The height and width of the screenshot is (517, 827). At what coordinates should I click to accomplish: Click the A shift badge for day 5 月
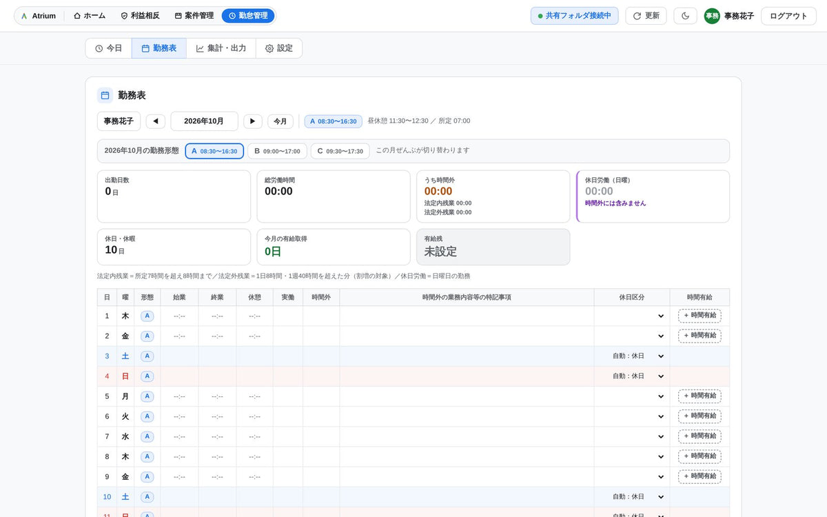coord(147,396)
